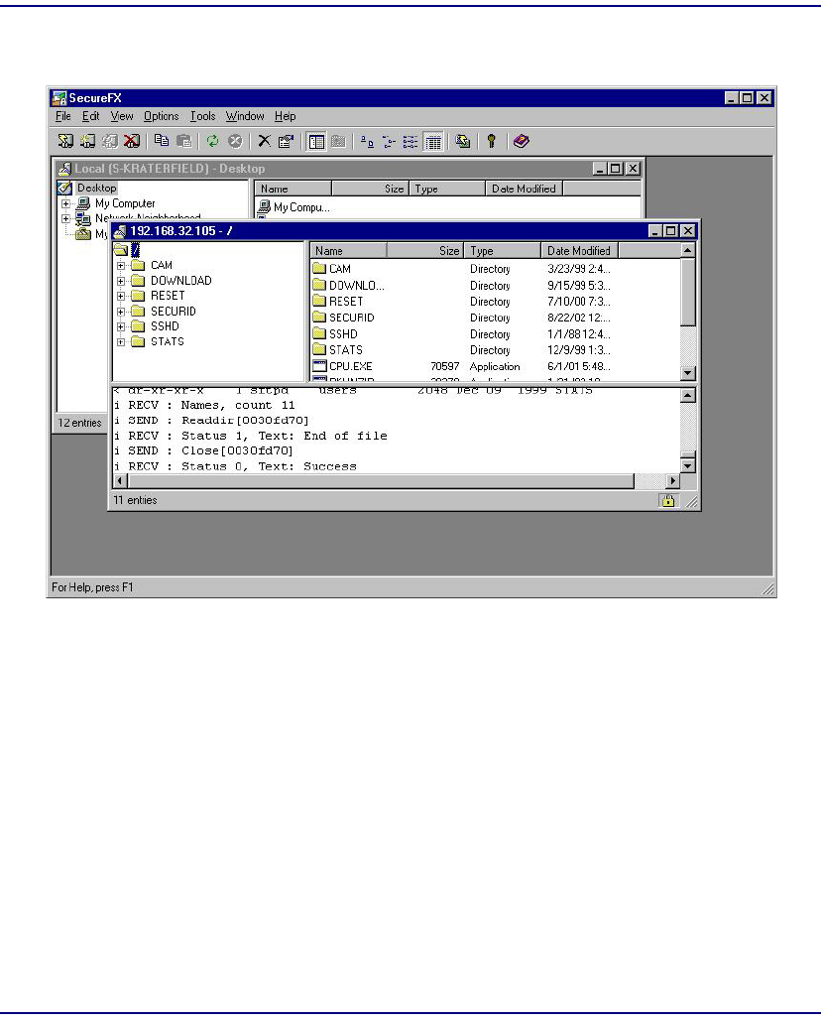Click the Quick Connect toolbar icon
The height and width of the screenshot is (1023, 821).
[x=87, y=141]
